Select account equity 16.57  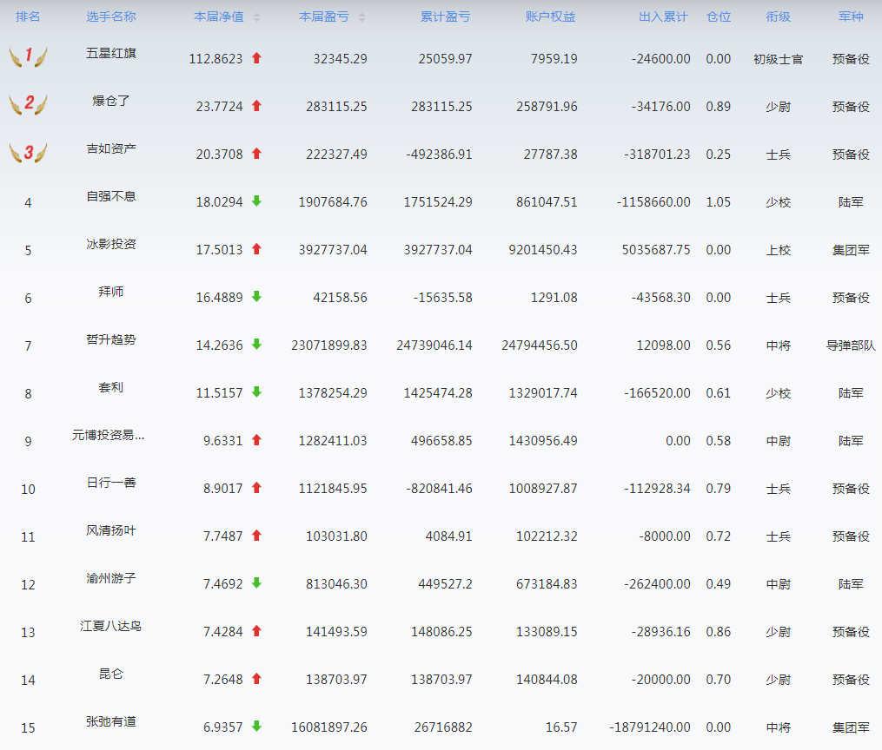[x=561, y=727]
